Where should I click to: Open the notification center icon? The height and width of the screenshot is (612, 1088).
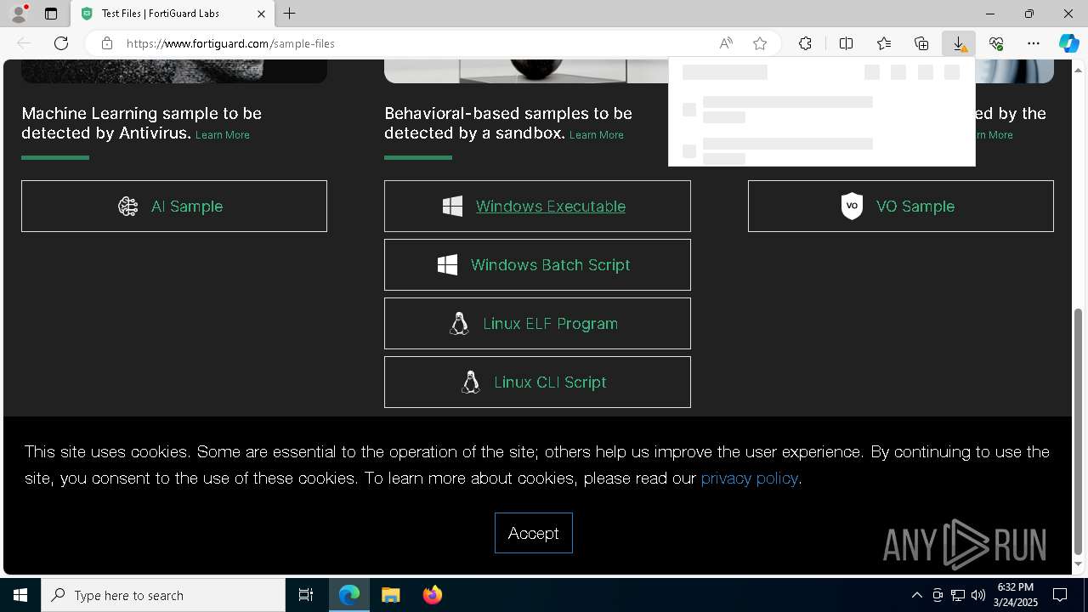coord(1060,595)
